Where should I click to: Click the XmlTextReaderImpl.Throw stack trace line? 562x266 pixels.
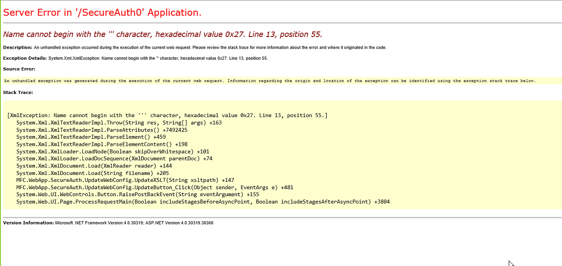tap(119, 123)
